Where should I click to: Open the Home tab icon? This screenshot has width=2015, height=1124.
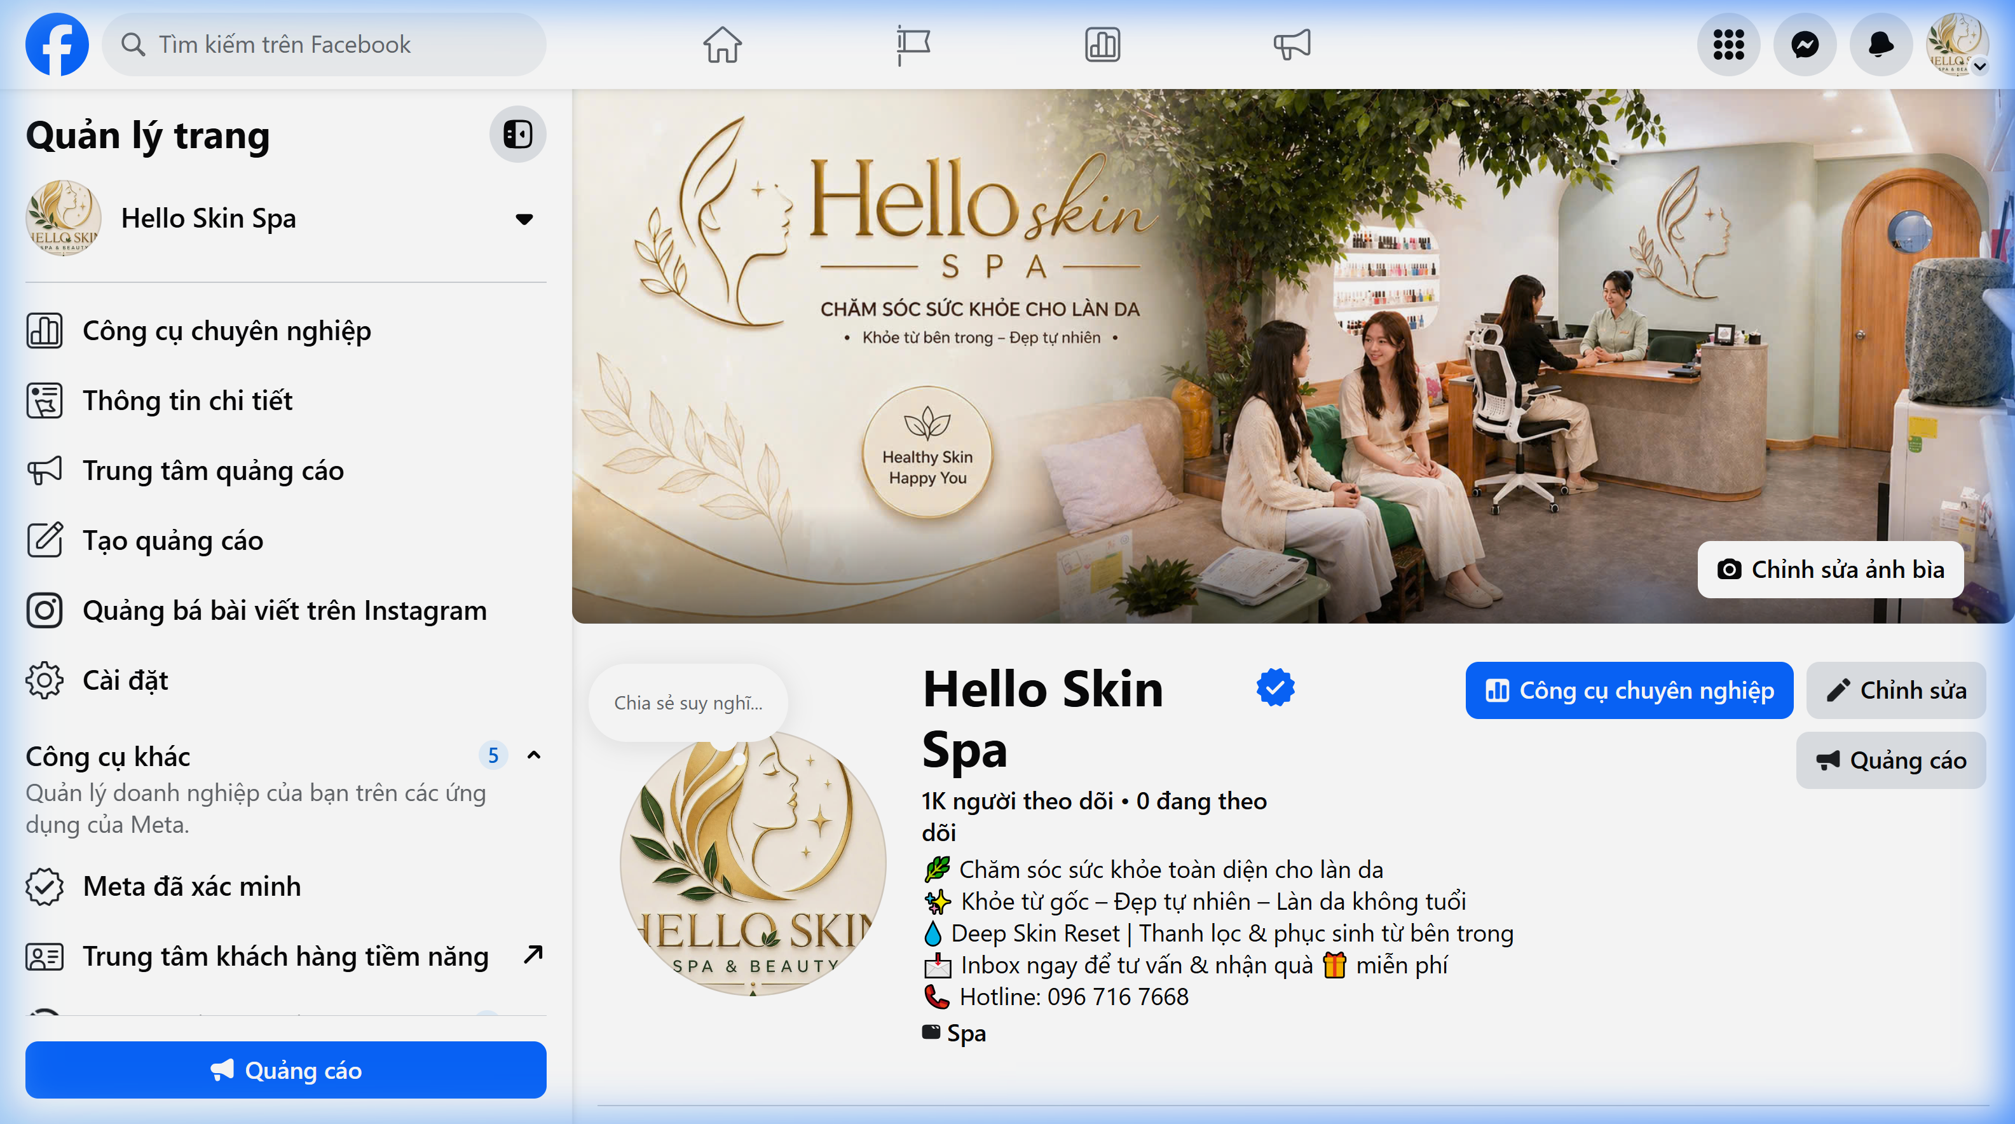point(722,44)
